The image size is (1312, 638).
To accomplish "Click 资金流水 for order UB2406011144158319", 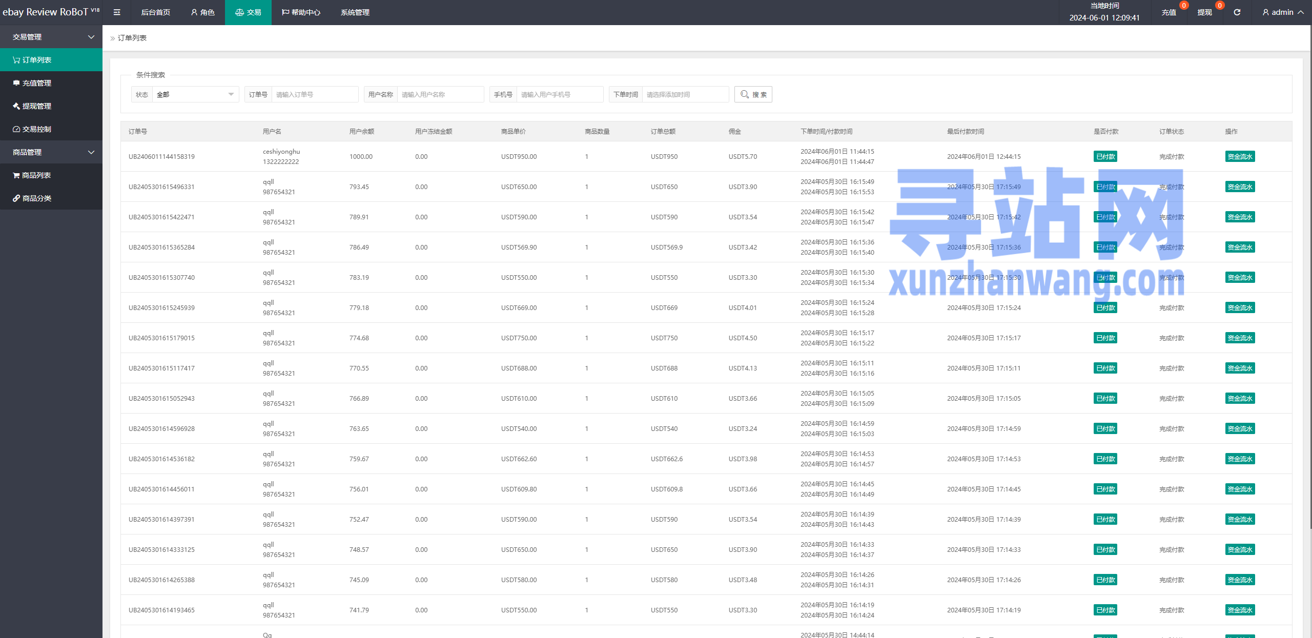I will [1240, 156].
